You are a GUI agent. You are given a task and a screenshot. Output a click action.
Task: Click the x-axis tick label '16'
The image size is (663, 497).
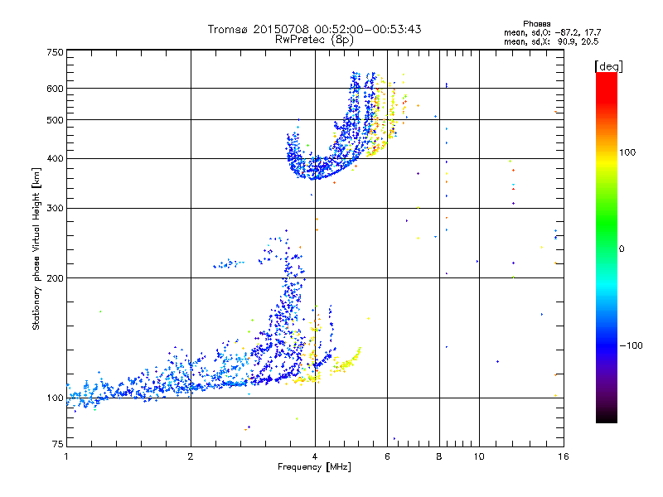coord(564,456)
